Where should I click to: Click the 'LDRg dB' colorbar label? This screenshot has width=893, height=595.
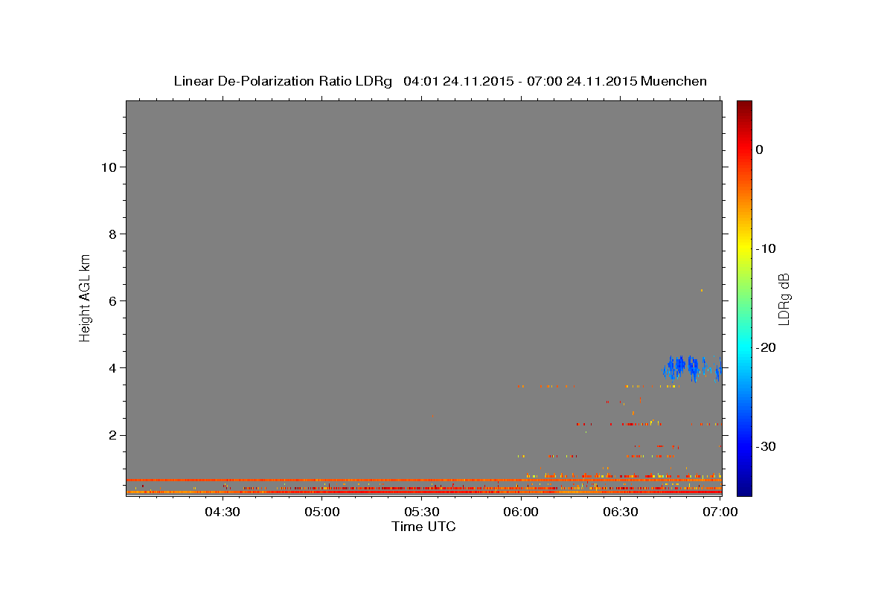coord(784,299)
